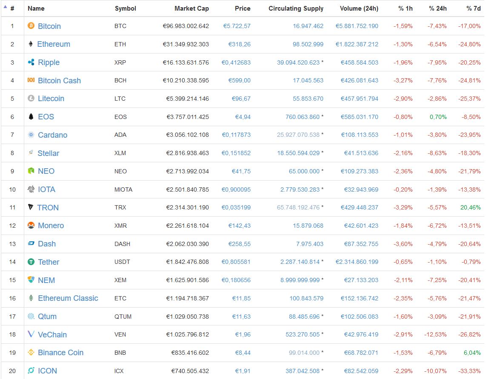Click the Monero logo icon

point(31,225)
